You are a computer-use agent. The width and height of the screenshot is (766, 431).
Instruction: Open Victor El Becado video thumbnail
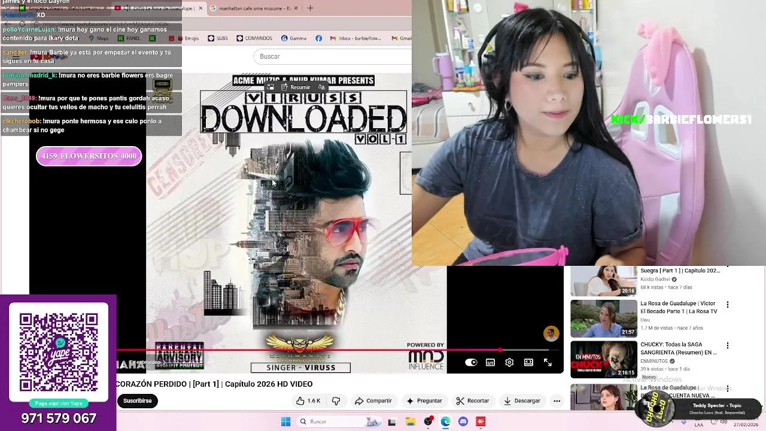603,319
